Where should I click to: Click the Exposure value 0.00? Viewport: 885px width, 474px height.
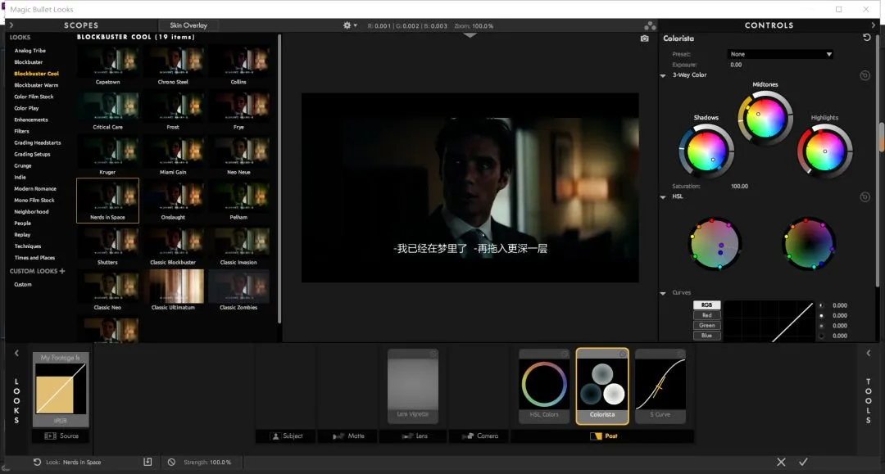click(736, 65)
